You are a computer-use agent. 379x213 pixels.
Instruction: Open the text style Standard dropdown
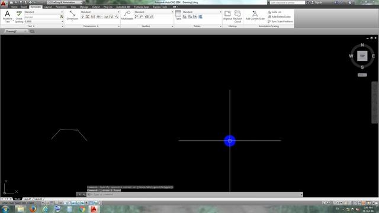click(x=43, y=12)
